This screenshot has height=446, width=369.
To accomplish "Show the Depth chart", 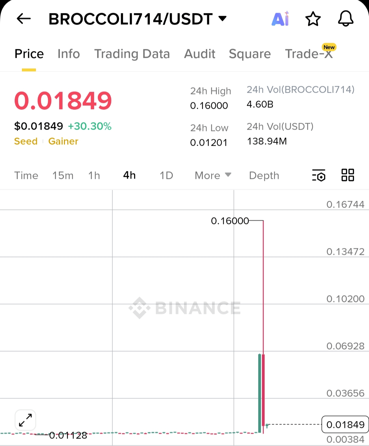I will pos(264,175).
